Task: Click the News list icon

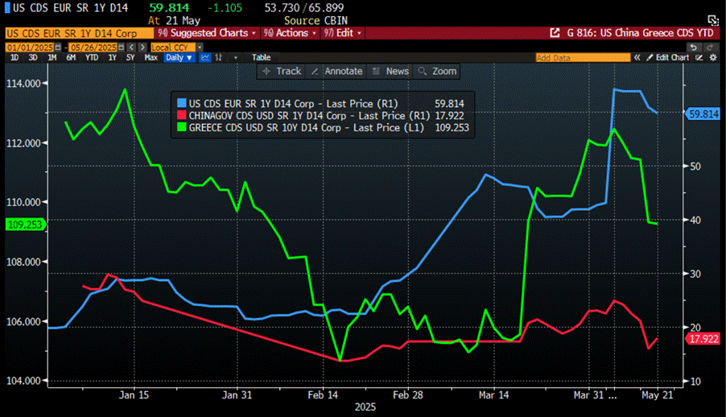Action: click(377, 72)
